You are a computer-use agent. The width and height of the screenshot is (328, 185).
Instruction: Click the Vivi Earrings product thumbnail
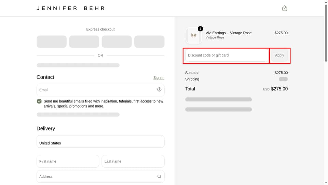tap(193, 36)
